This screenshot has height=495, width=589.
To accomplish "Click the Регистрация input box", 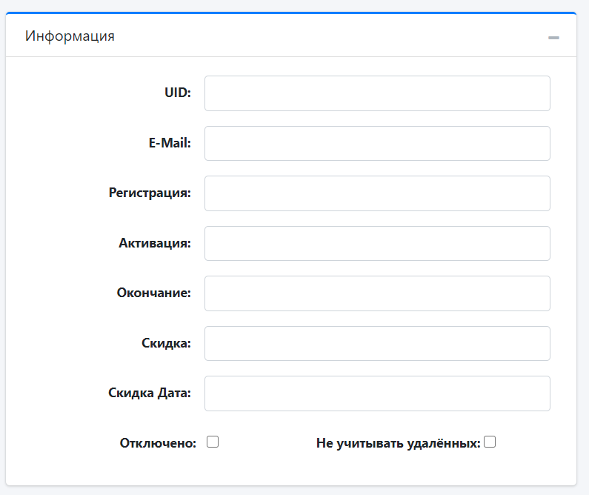I will (377, 193).
